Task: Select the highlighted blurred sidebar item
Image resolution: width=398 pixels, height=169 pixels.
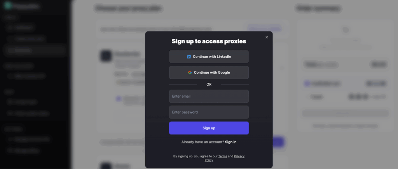Action: click(x=35, y=50)
